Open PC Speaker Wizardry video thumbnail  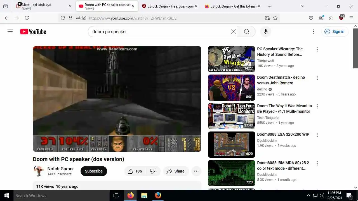(x=232, y=59)
